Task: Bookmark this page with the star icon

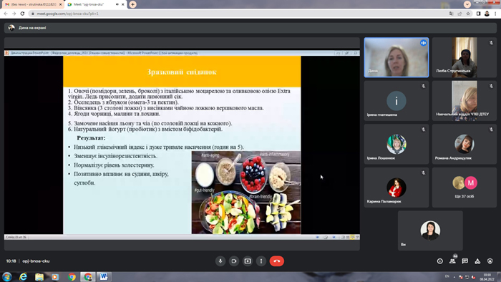Action: (x=468, y=14)
